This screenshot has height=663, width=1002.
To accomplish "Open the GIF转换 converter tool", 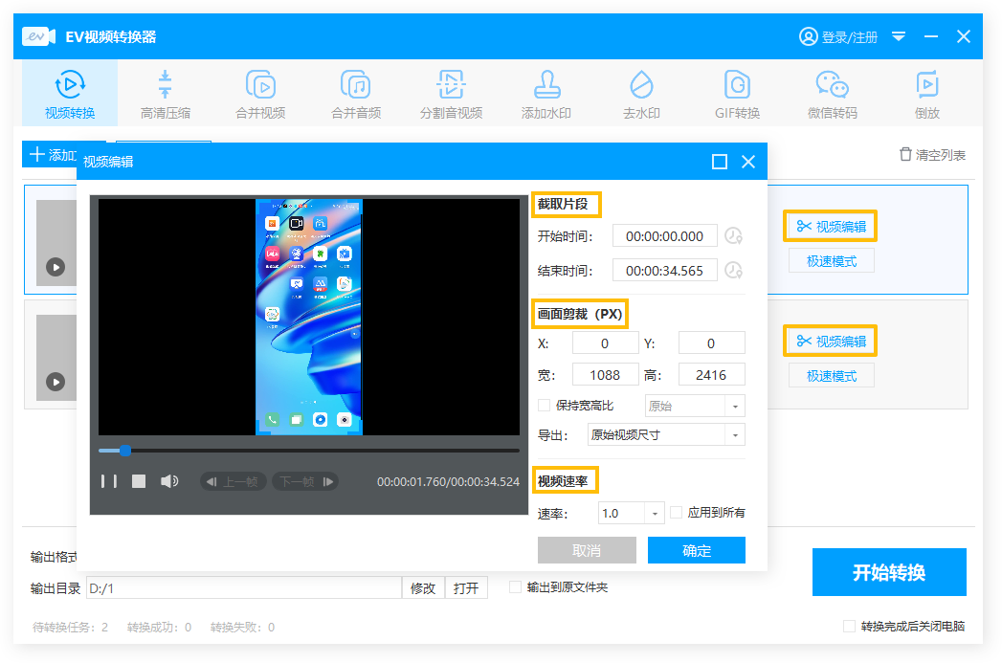I will 737,94.
